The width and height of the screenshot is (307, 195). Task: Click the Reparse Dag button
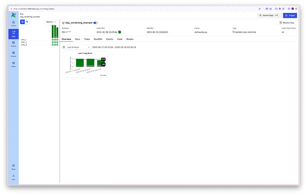[286, 23]
